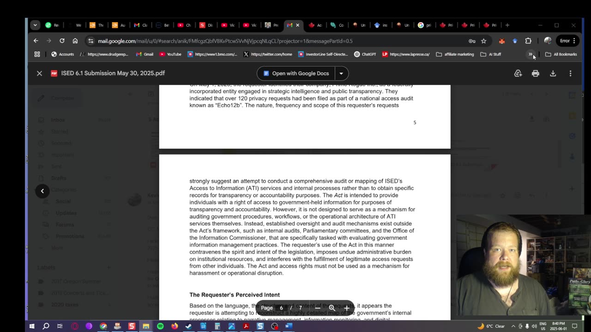
Task: Open the Chrome Extensions puzzle icon
Action: [528, 41]
